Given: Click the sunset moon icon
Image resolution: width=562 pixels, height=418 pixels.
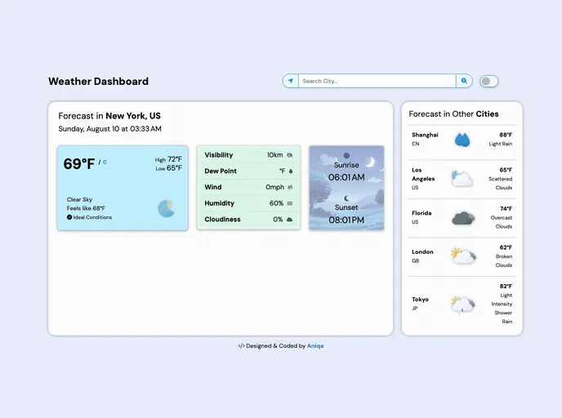Looking at the screenshot, I should pos(346,198).
